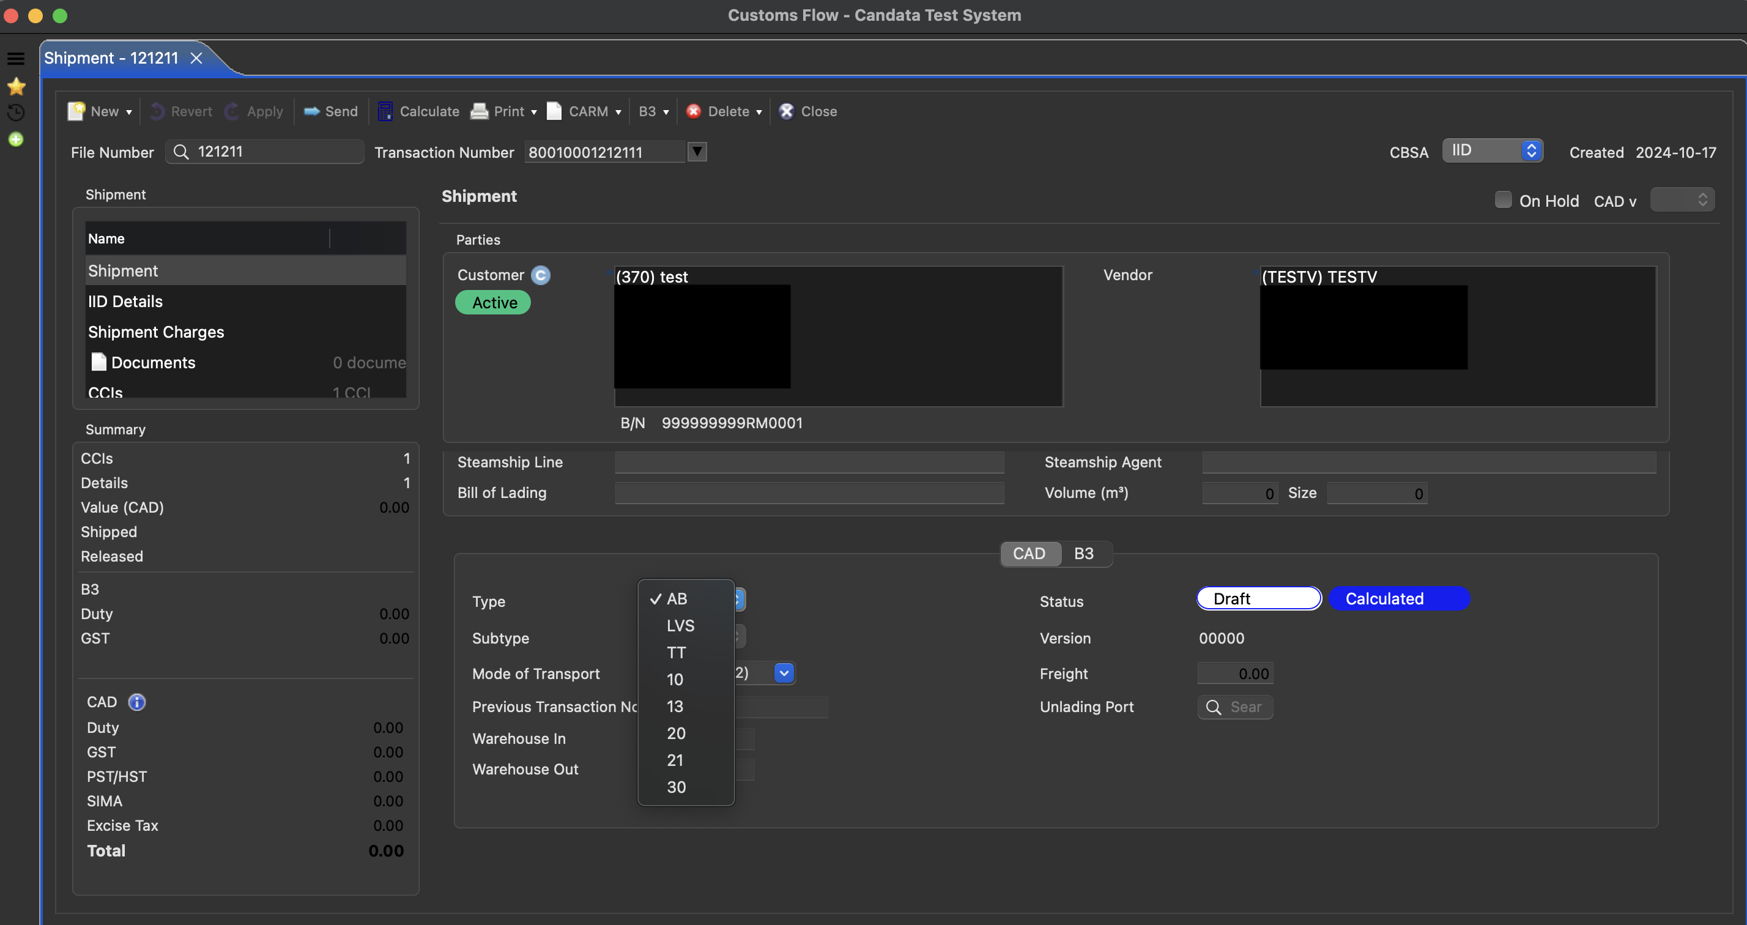Screen dimensions: 1747x925
Task: Click the Customer C badge icon
Action: (x=541, y=275)
